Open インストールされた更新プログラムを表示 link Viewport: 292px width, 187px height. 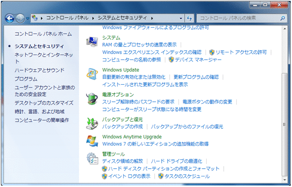(145, 84)
